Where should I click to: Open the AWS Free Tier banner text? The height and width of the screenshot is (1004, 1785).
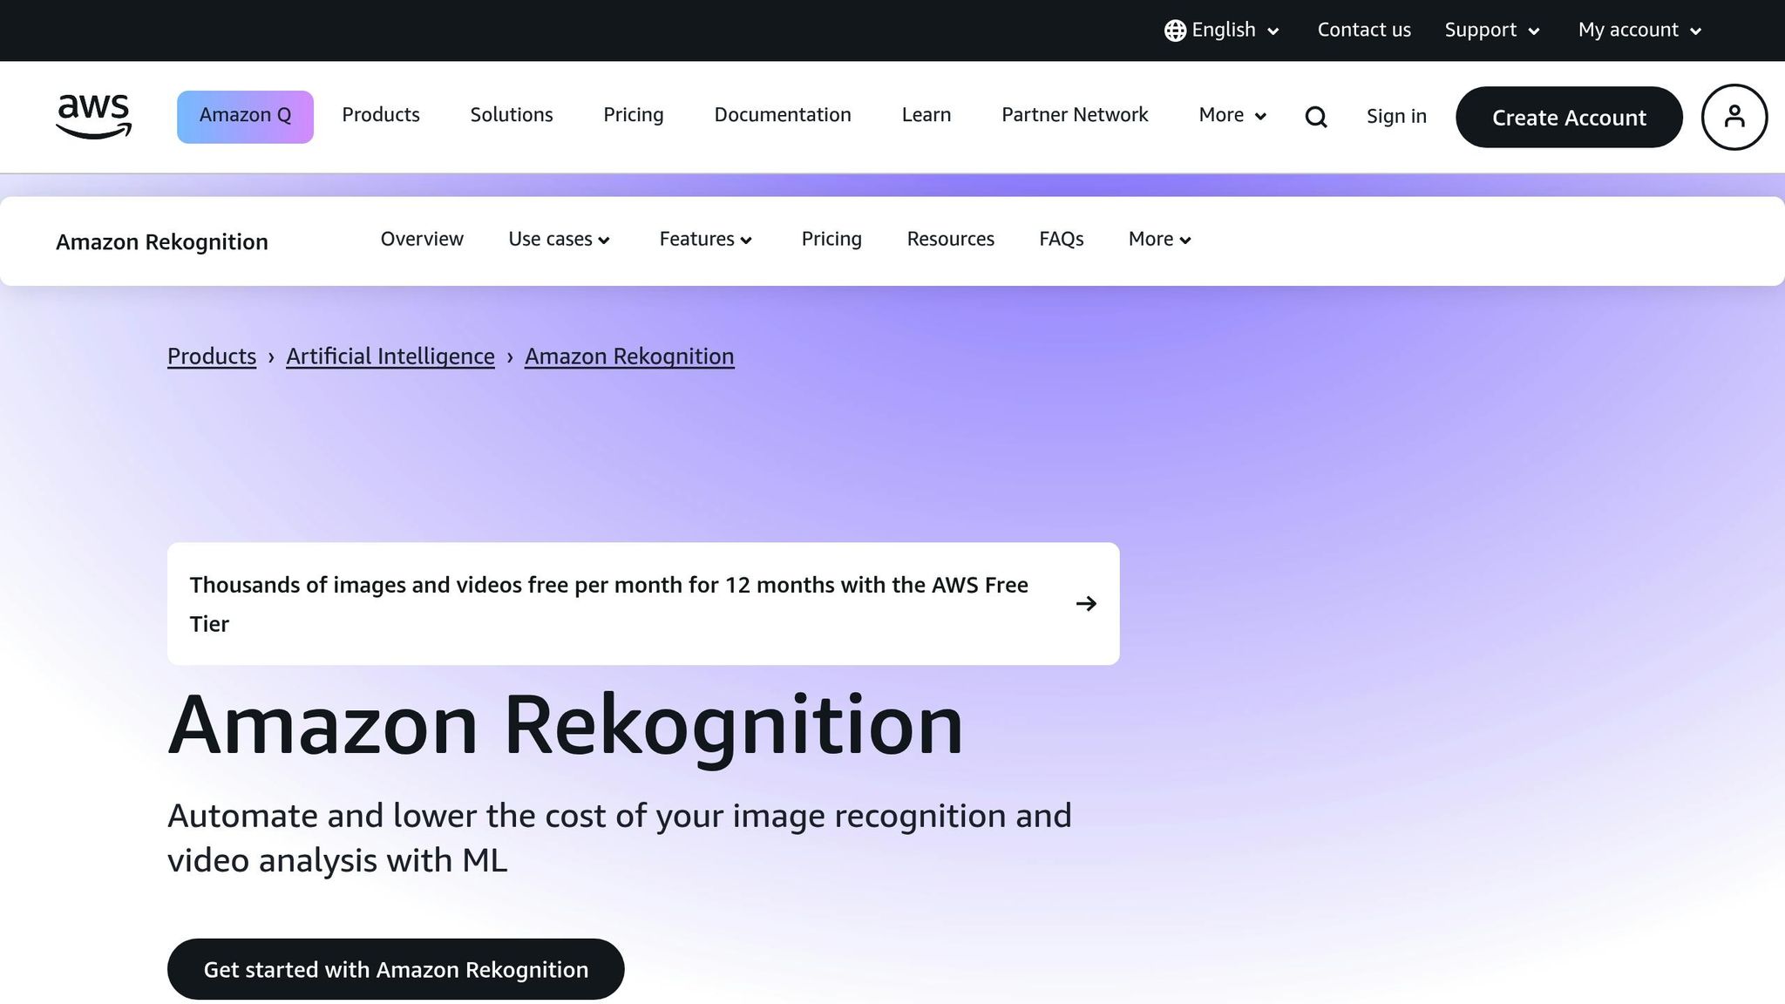(x=609, y=604)
